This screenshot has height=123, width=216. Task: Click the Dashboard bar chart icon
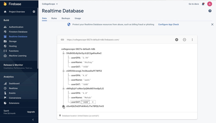(x=5, y=83)
